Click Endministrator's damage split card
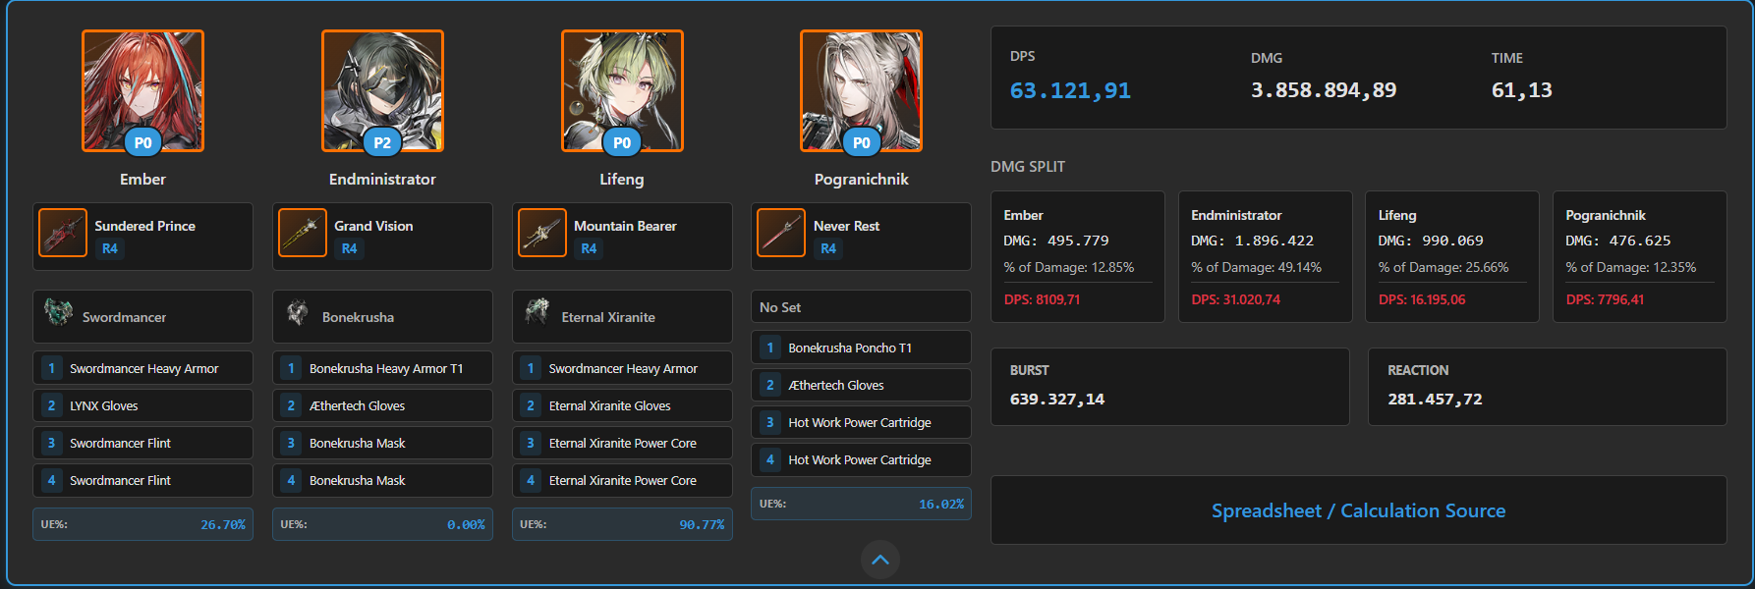The image size is (1755, 589). pos(1265,256)
